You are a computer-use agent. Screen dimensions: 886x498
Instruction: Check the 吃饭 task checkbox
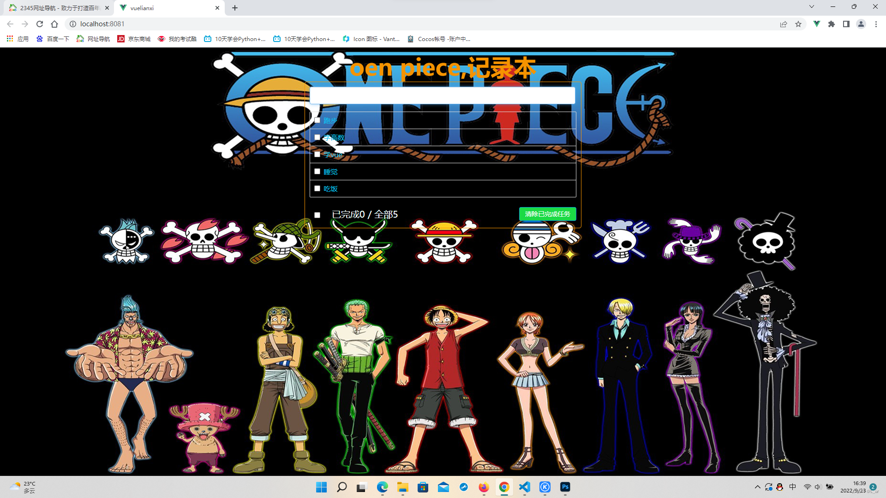(x=317, y=189)
